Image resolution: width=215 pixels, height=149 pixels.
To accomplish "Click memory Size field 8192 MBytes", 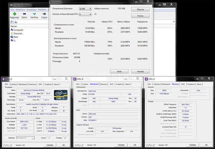I will coord(164,94).
